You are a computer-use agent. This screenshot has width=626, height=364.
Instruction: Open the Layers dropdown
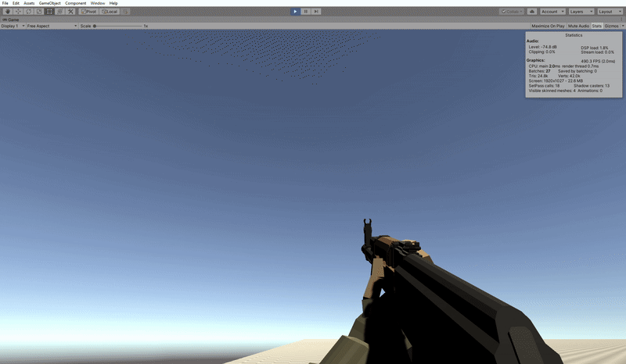[581, 12]
